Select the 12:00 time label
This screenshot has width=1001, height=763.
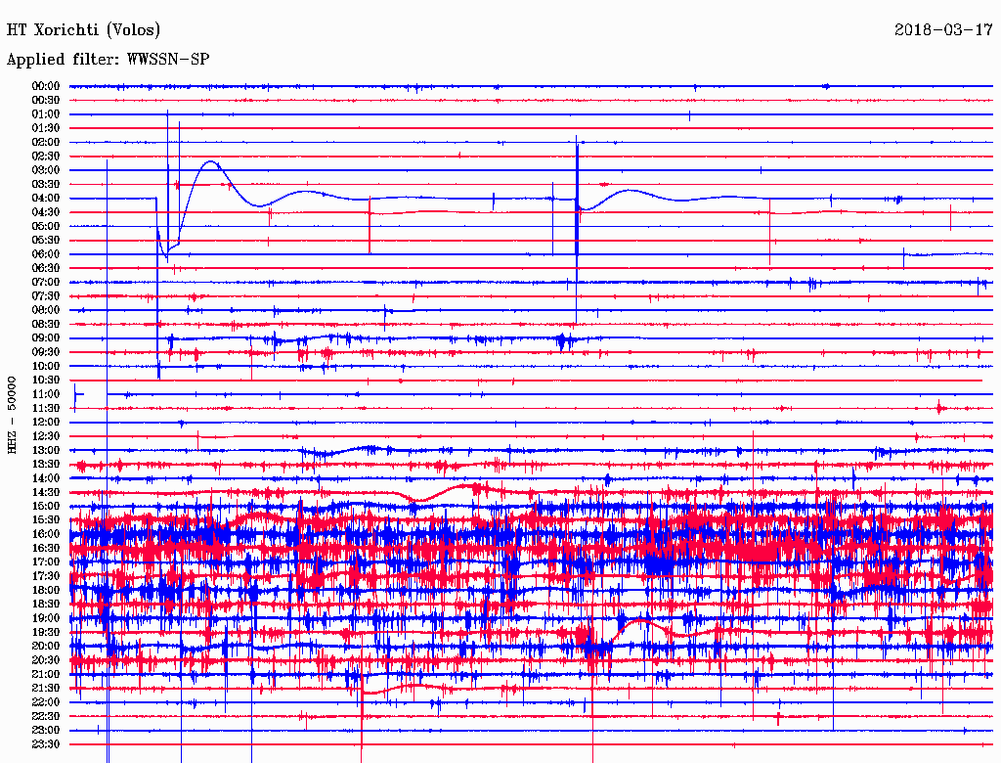click(x=46, y=423)
